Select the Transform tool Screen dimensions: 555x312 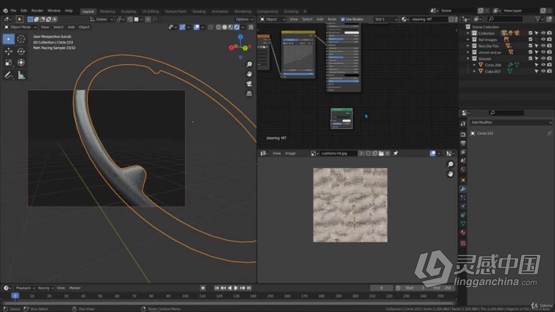21,63
